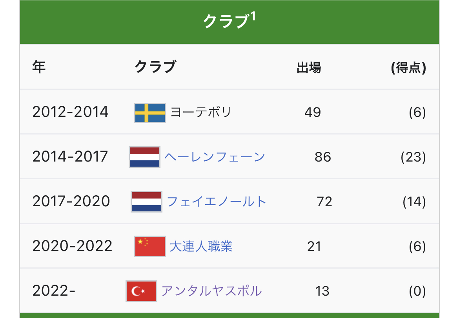Open the フェイエノールト club link
Image resolution: width=459 pixels, height=318 pixels.
click(x=217, y=202)
